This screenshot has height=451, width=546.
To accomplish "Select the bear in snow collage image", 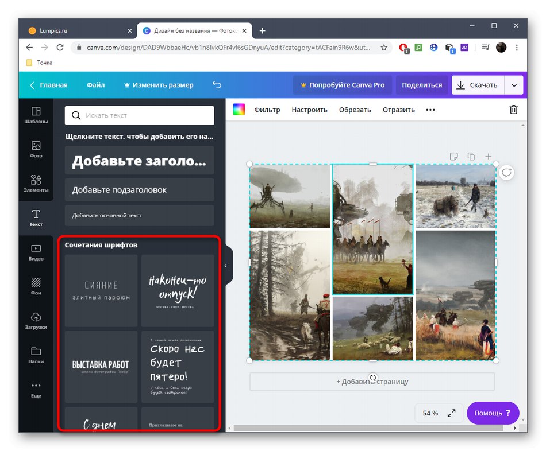I will [x=455, y=196].
